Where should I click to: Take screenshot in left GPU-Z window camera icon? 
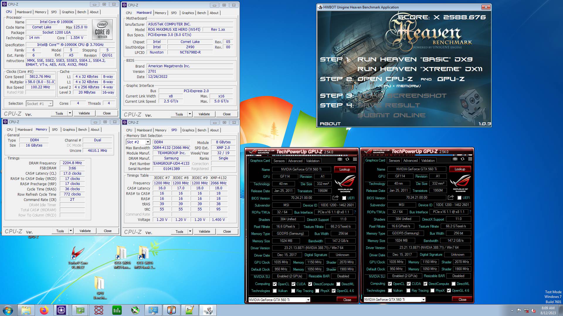click(x=340, y=159)
